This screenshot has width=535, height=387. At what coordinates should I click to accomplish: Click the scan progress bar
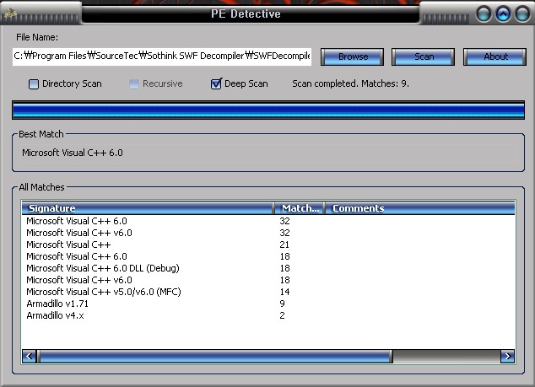(268, 110)
